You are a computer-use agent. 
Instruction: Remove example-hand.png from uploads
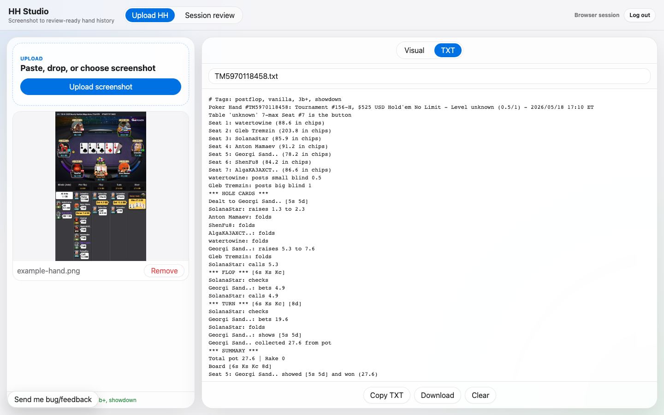[164, 271]
